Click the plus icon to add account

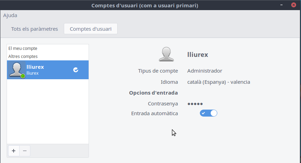point(14,151)
